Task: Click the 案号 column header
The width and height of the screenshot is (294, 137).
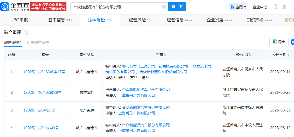Action: [45, 55]
